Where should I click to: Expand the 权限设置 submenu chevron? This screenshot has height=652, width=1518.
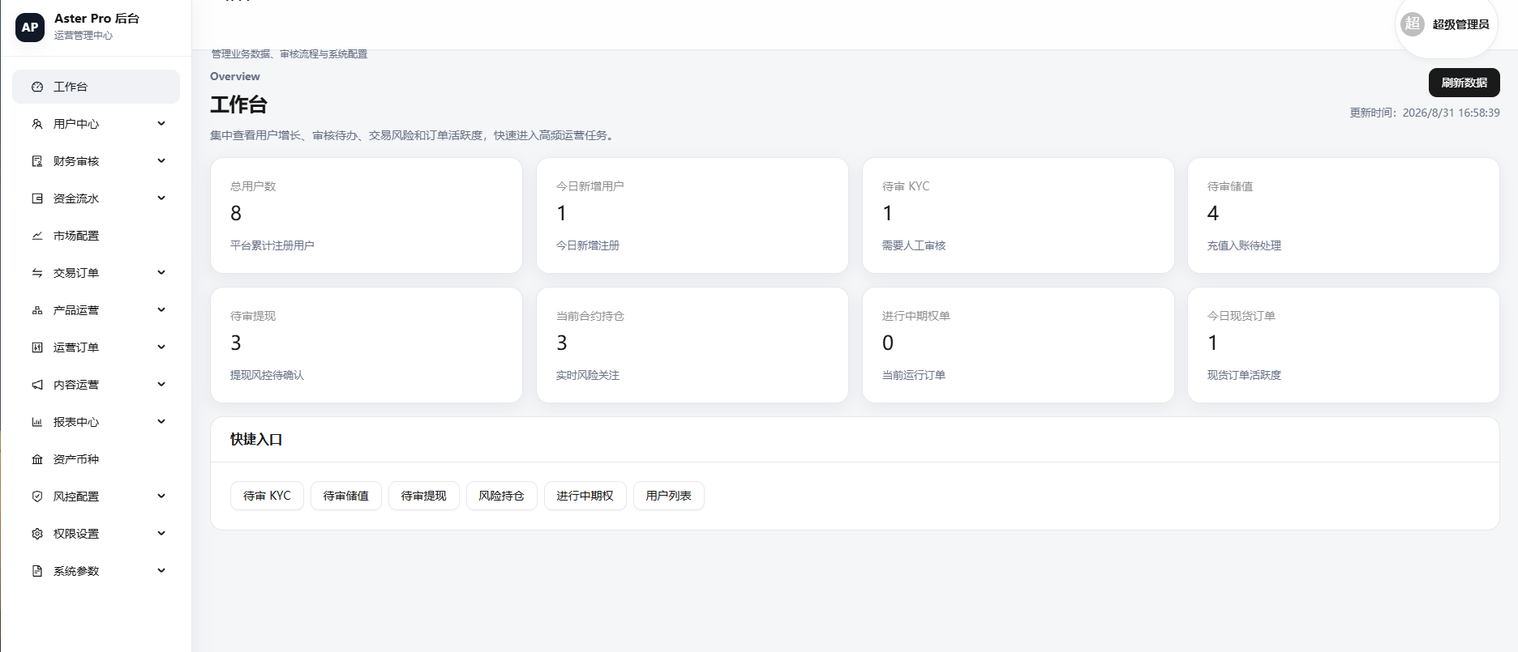pyautogui.click(x=161, y=534)
